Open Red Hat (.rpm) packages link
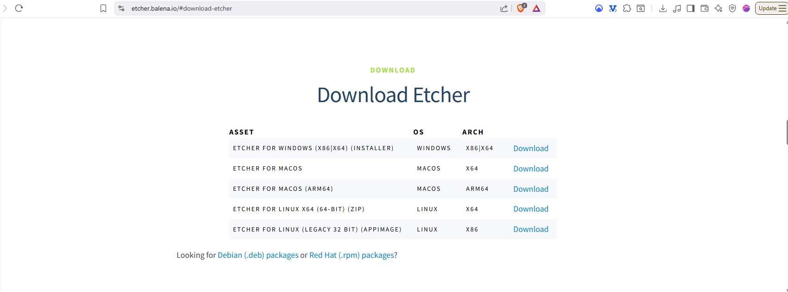The image size is (788, 292). [352, 255]
